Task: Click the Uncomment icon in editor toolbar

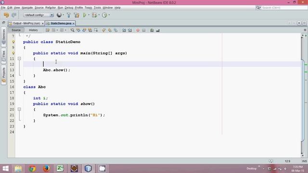Action: click(158, 30)
